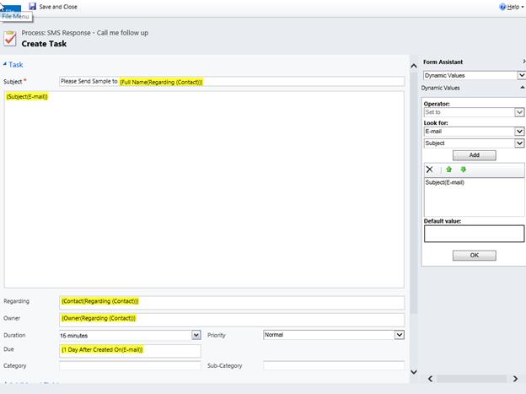The width and height of the screenshot is (526, 394).
Task: Click the Create Task clipboard icon
Action: click(x=10, y=38)
